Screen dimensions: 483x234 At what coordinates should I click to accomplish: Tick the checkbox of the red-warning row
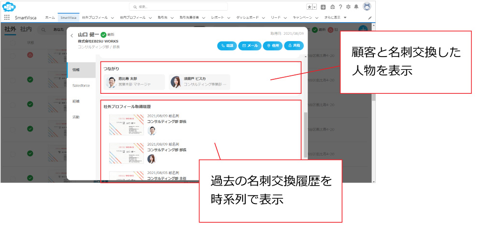(x=13, y=56)
